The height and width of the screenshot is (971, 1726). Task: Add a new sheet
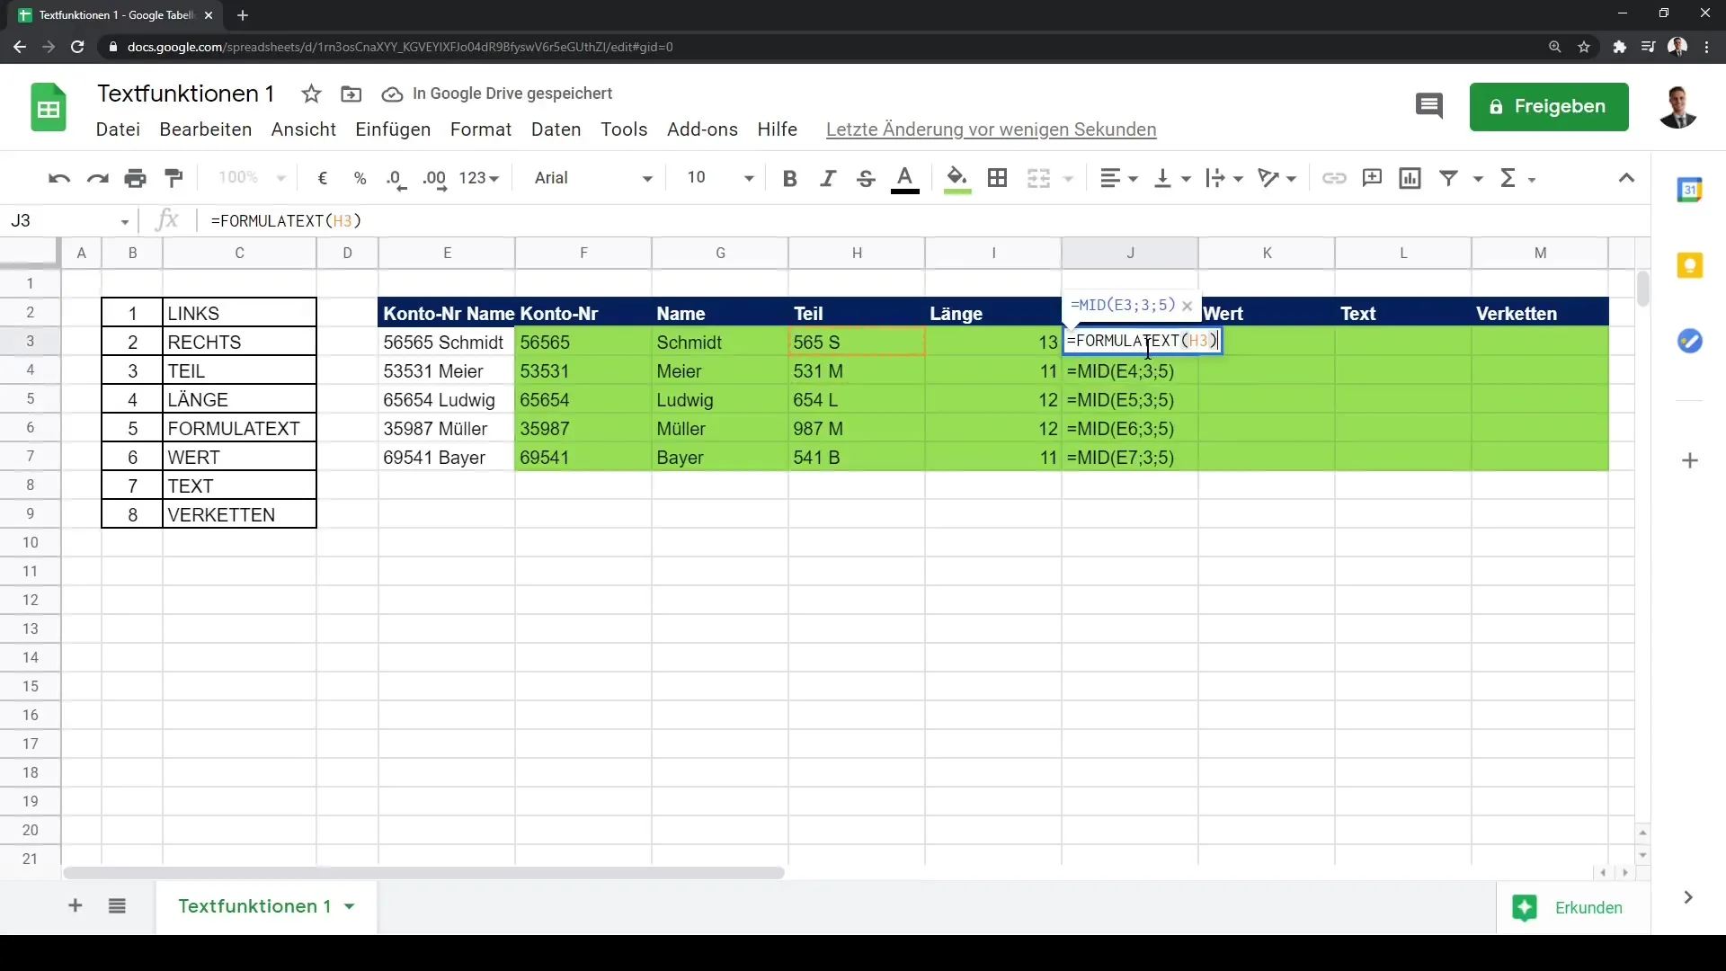tap(76, 906)
